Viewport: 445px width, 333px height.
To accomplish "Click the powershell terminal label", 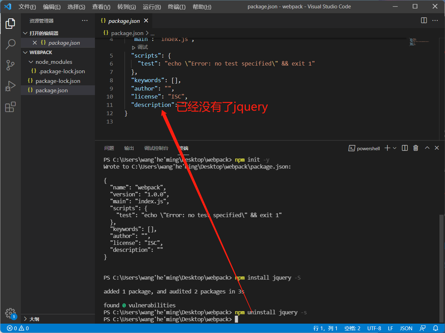I will click(x=368, y=148).
